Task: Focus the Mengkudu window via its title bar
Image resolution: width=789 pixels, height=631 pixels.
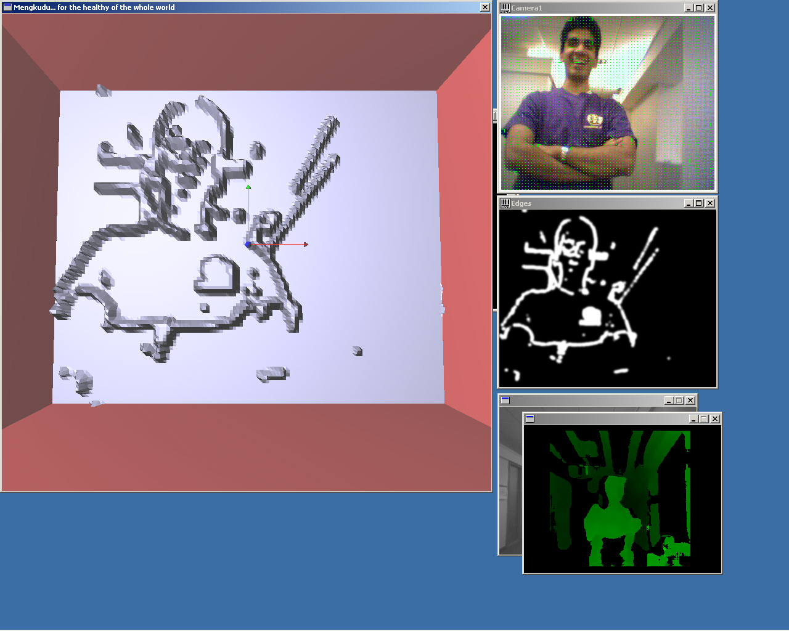Action: tap(247, 7)
